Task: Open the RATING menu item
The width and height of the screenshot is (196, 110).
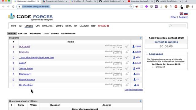Action: (69, 26)
